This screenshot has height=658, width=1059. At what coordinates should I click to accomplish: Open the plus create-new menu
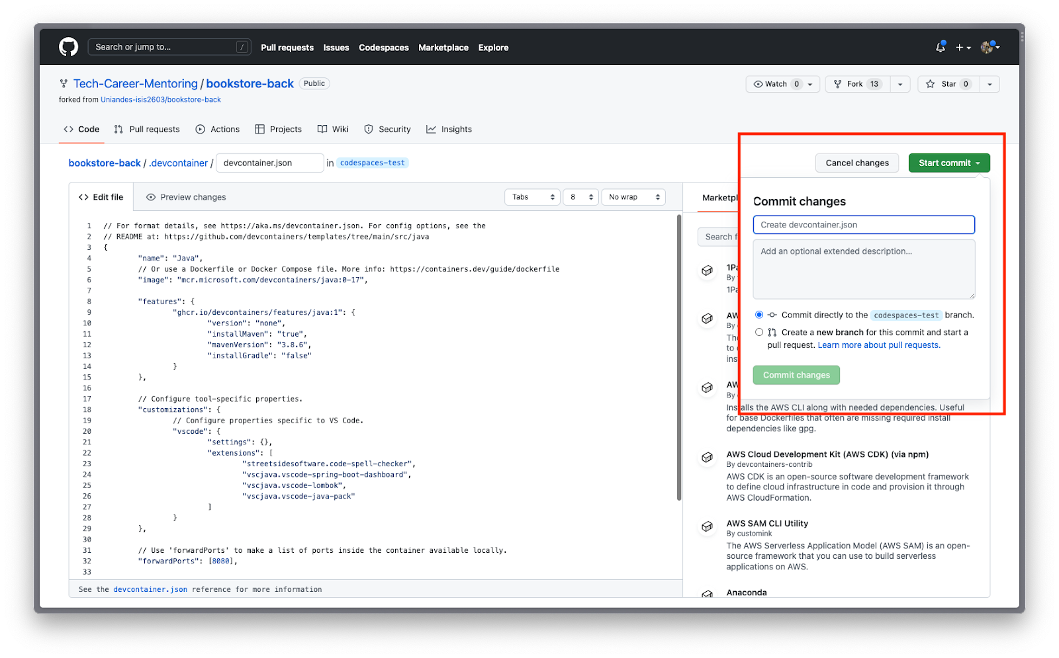coord(963,48)
